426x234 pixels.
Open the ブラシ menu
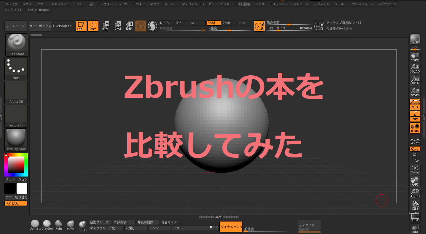[x=27, y=4]
